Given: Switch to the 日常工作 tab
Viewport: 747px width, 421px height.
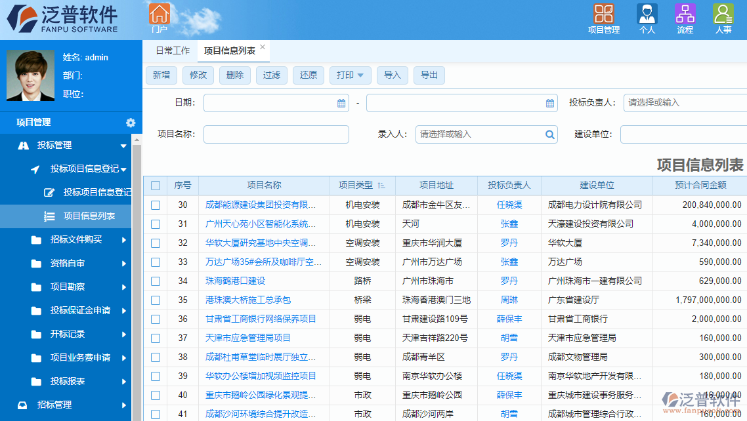Looking at the screenshot, I should (171, 50).
